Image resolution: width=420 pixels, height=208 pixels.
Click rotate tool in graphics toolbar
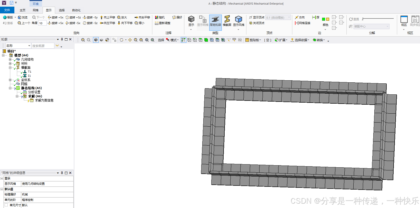tap(122, 40)
